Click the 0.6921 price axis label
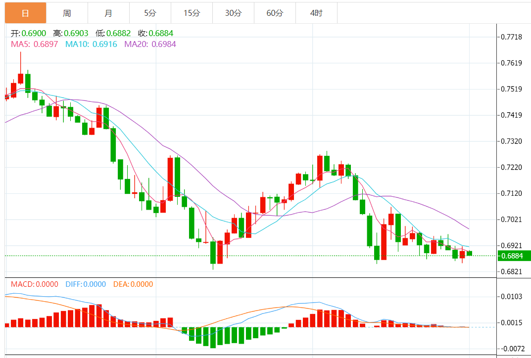 (511, 245)
